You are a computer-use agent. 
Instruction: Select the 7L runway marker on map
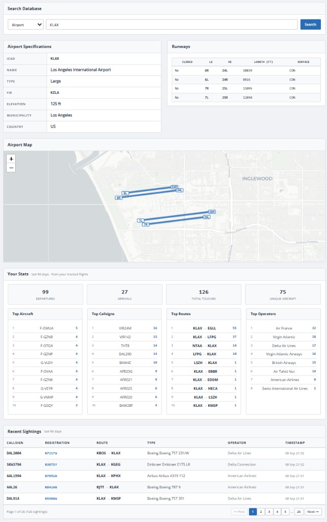(x=141, y=220)
